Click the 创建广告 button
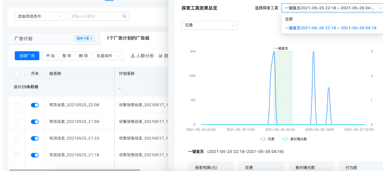 (27, 56)
